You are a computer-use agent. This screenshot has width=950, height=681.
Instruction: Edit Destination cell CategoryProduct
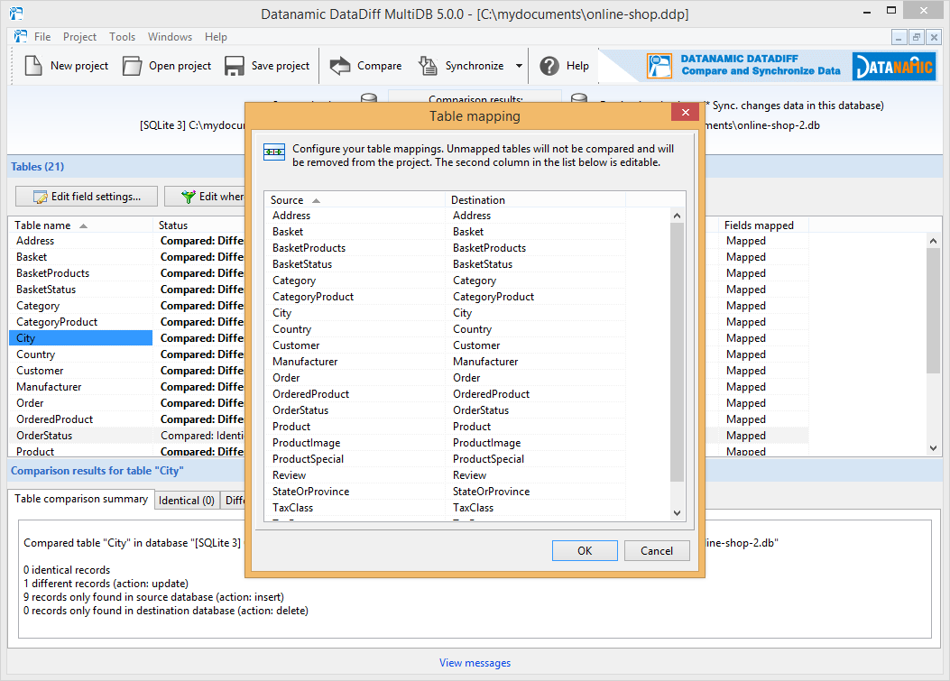click(x=536, y=297)
